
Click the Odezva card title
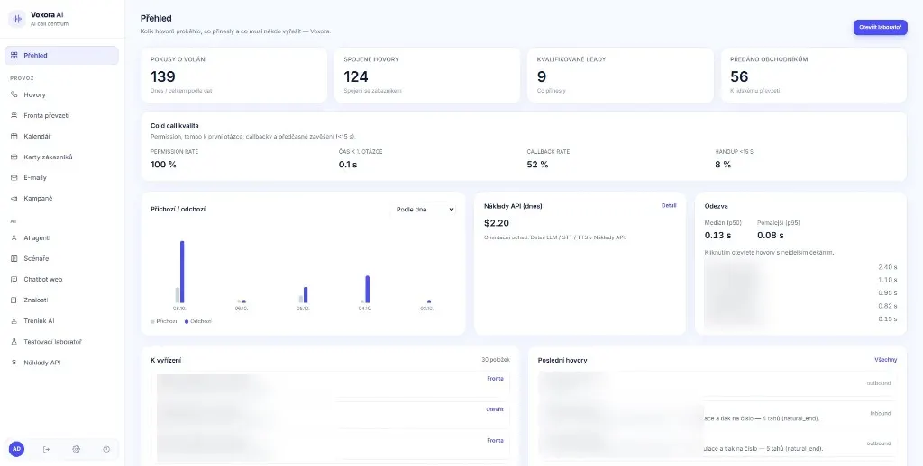(x=716, y=206)
